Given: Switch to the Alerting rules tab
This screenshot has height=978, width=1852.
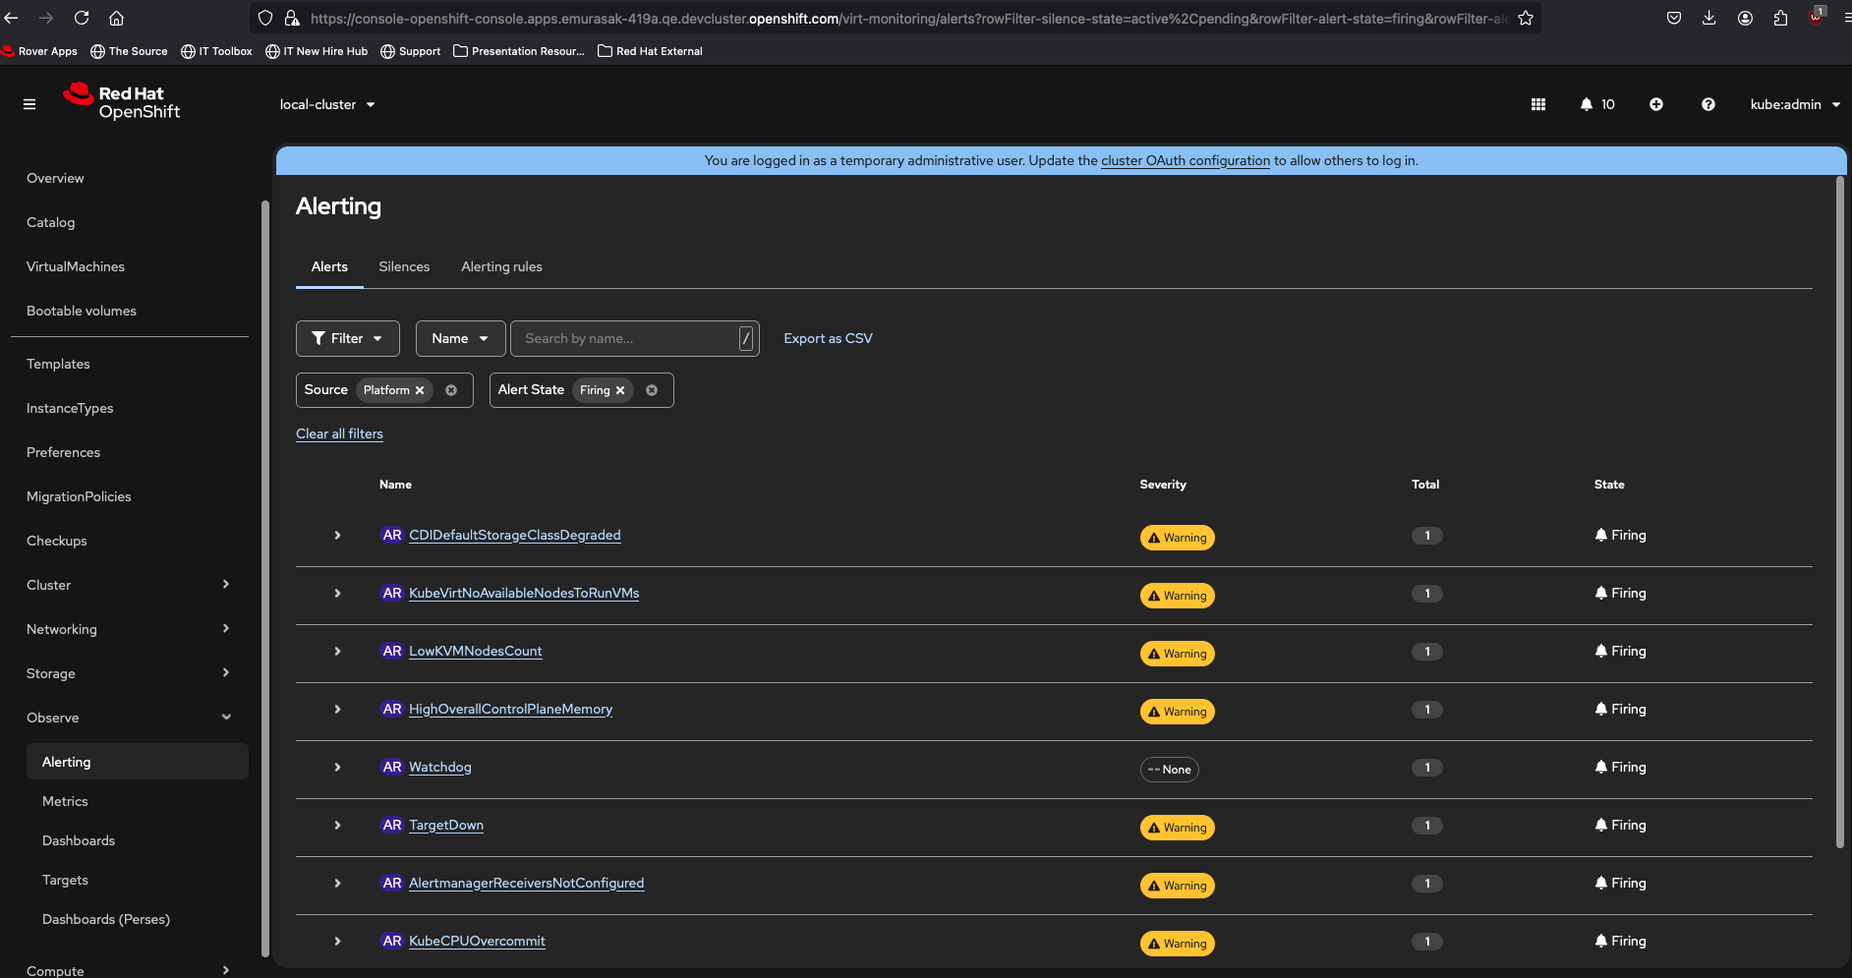Looking at the screenshot, I should [x=501, y=266].
